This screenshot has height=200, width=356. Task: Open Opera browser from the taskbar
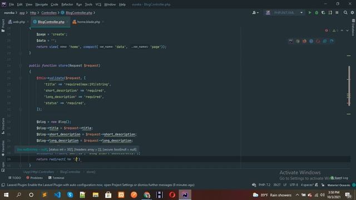pyautogui.click(x=172, y=195)
